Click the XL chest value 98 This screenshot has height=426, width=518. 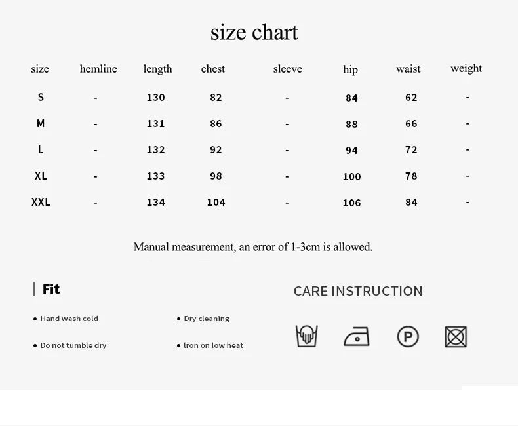tap(216, 176)
